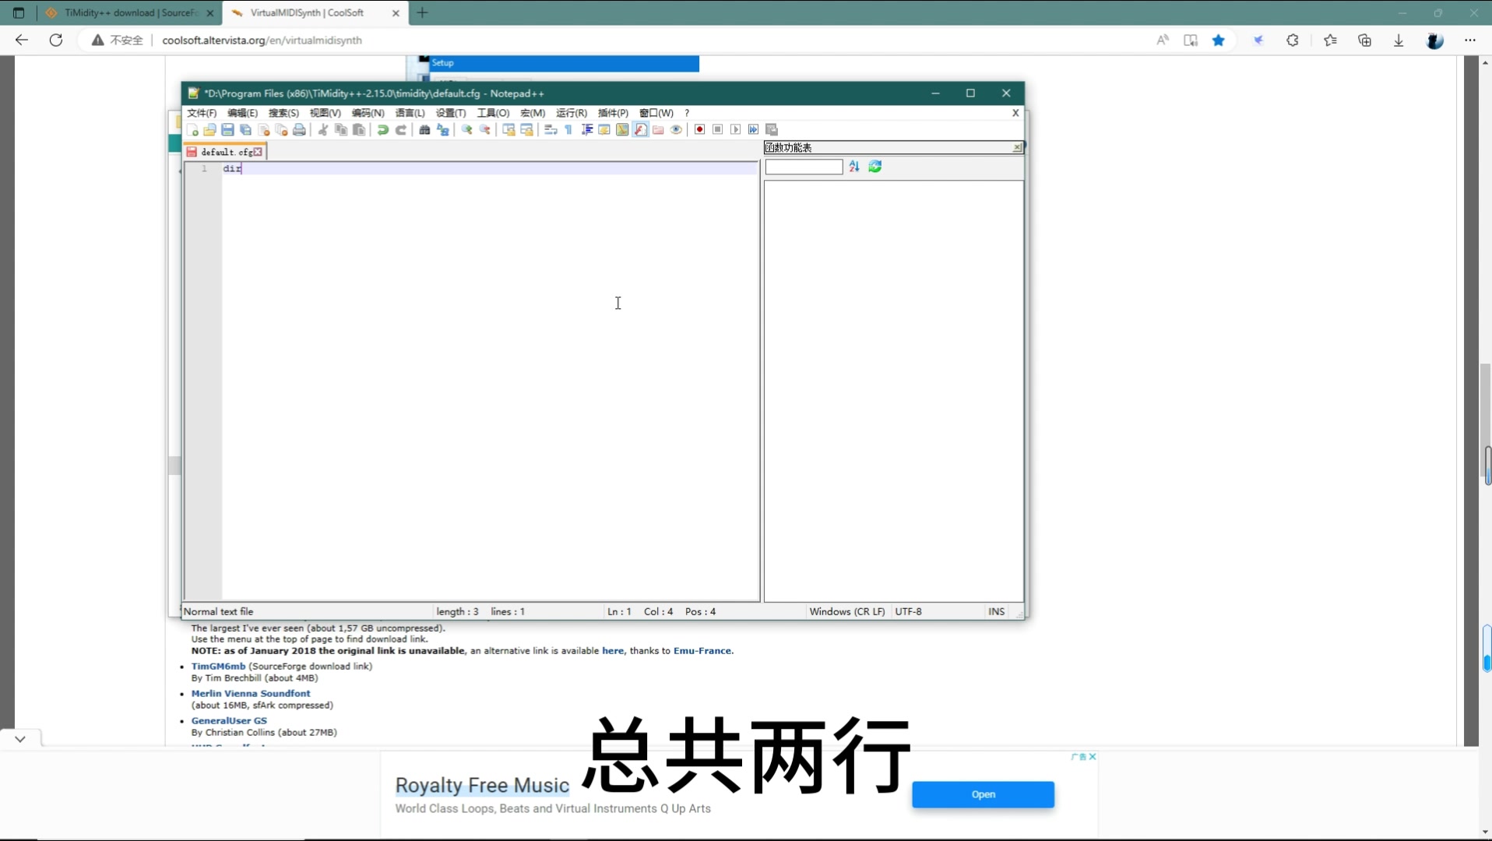Start macro recording with the red record icon

pos(699,130)
